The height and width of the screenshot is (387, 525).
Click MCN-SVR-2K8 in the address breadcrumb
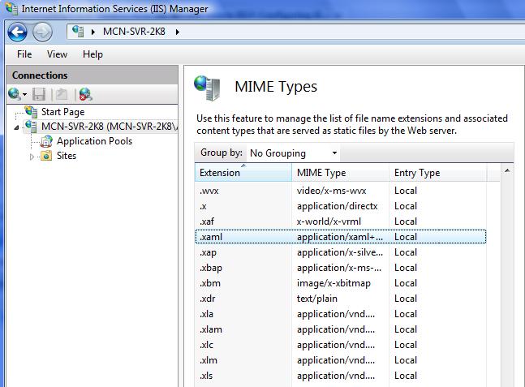click(x=134, y=32)
